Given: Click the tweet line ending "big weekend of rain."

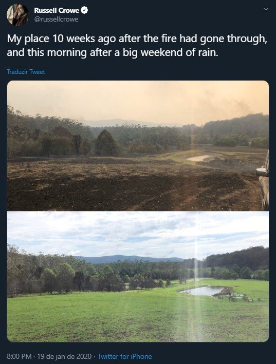Looking at the screenshot, I should (x=113, y=52).
